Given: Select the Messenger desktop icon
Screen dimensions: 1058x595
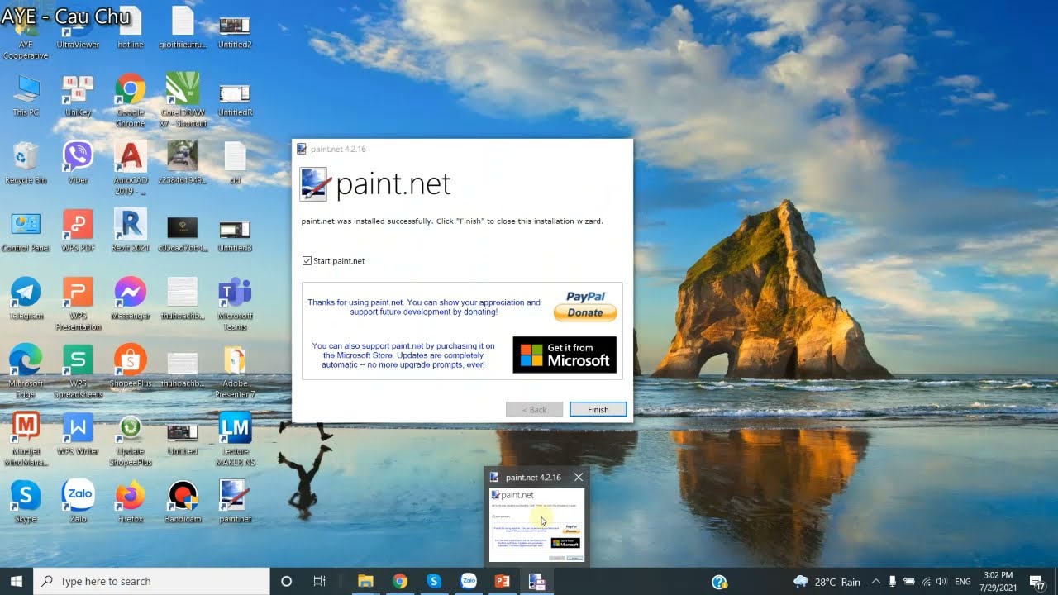Looking at the screenshot, I should coord(130,298).
